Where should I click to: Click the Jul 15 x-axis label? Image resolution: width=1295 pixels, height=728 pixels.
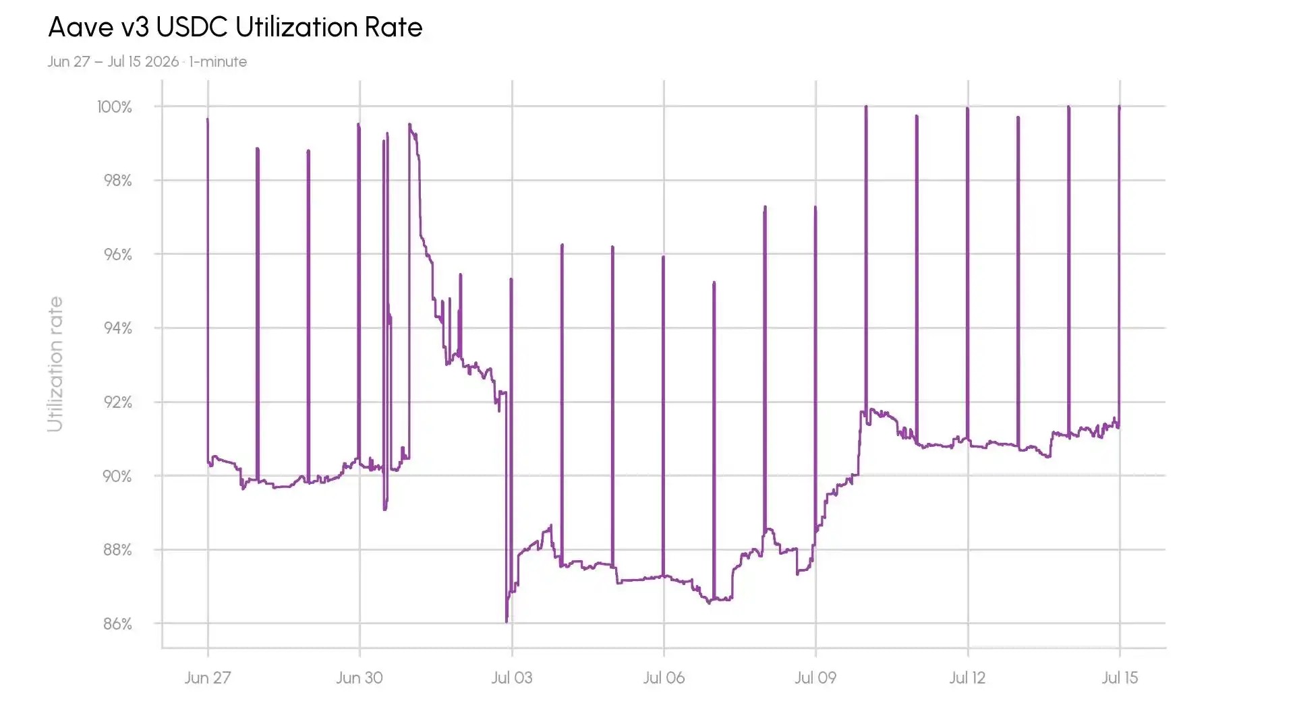pos(1120,677)
